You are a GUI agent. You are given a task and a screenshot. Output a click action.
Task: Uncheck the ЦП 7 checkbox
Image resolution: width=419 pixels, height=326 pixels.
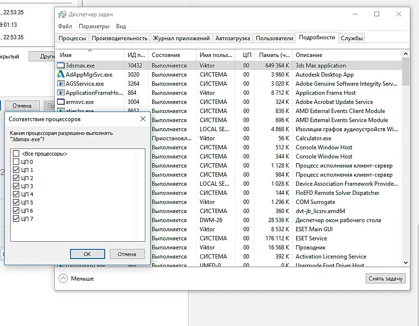(16, 219)
